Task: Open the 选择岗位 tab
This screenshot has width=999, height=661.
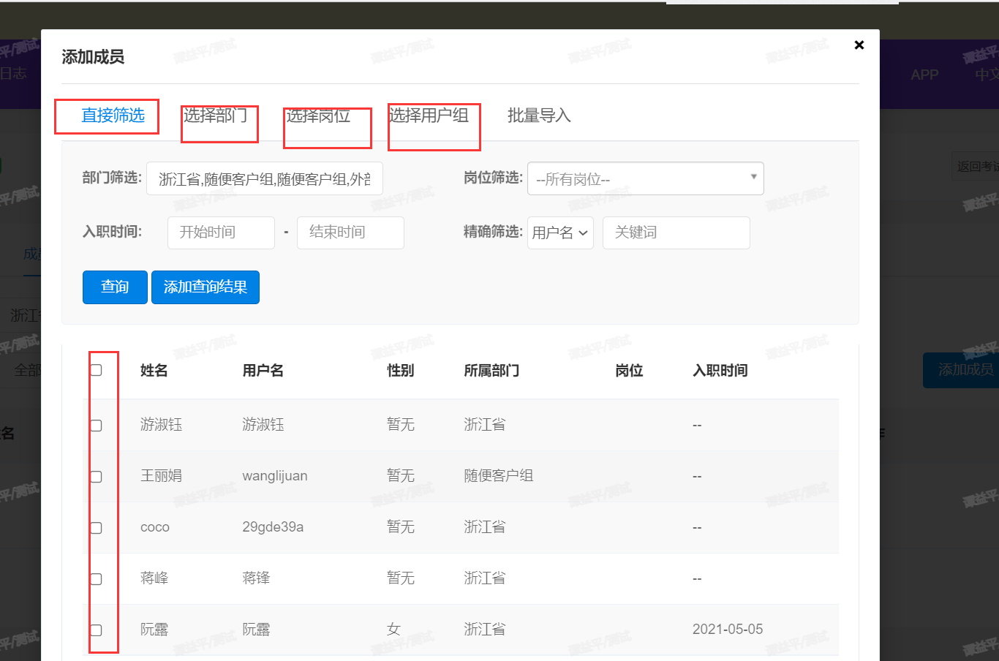Action: pyautogui.click(x=317, y=116)
